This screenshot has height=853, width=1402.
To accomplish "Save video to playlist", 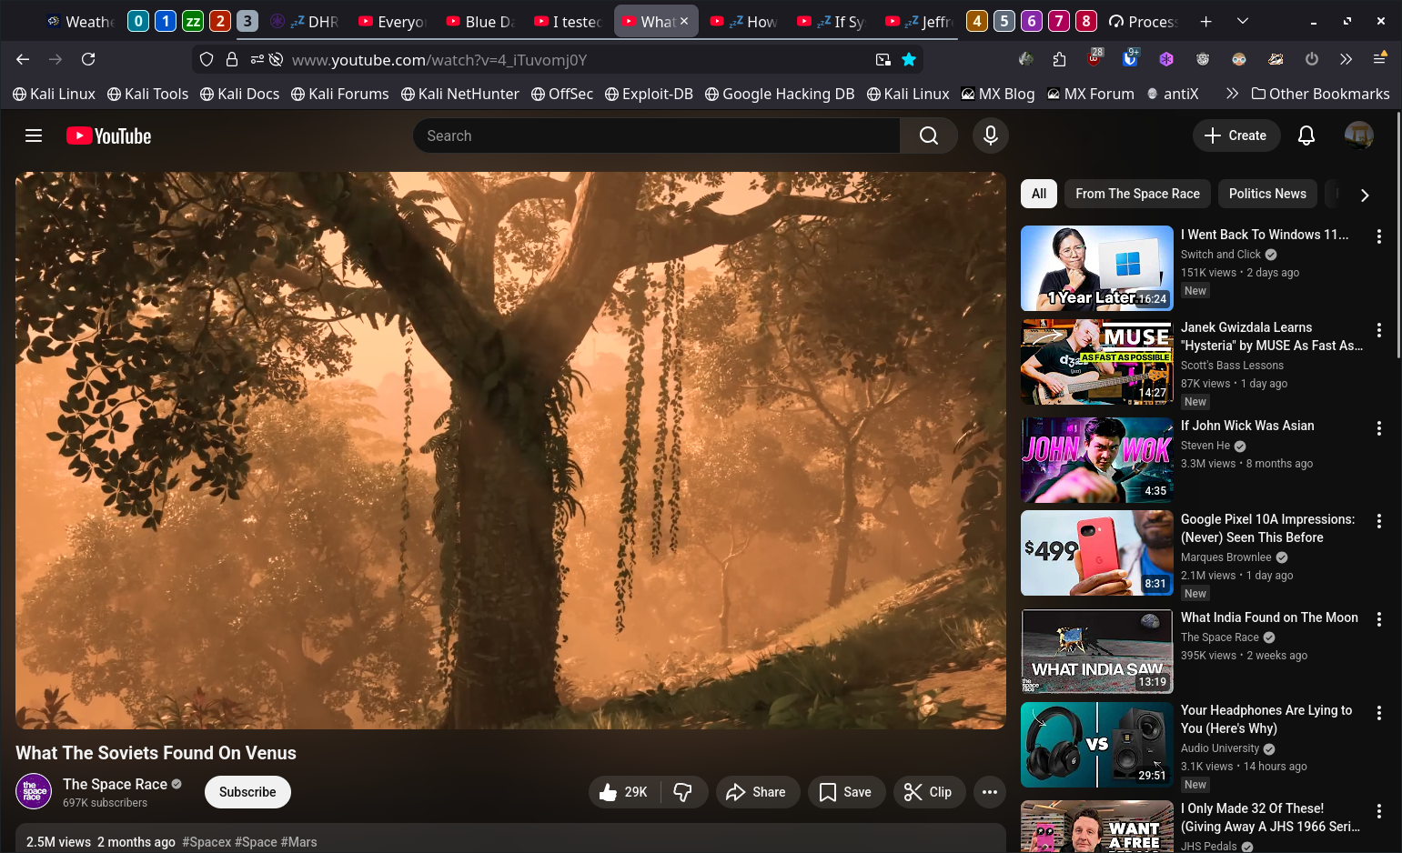I will coord(845,792).
